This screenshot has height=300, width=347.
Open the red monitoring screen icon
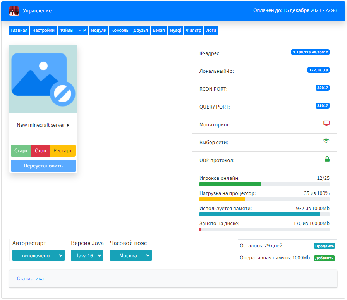coord(326,123)
